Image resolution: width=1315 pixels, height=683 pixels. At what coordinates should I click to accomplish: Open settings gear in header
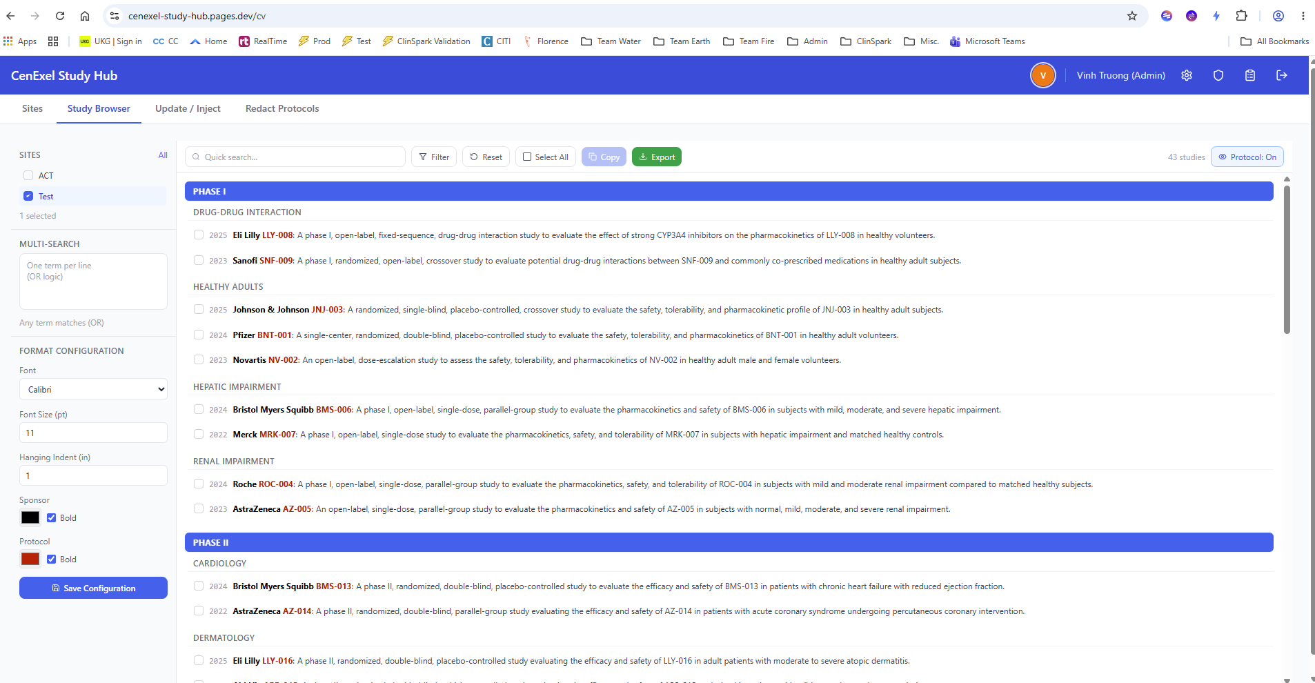click(1187, 75)
